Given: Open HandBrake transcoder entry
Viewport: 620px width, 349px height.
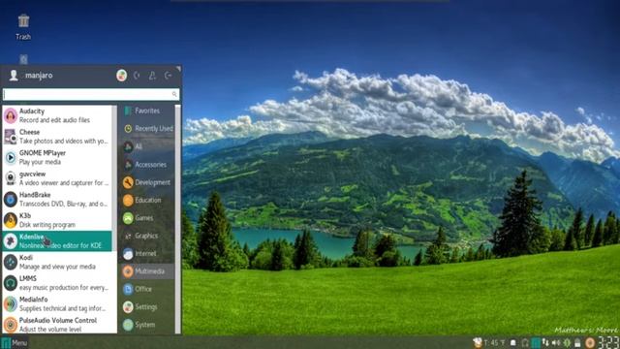Looking at the screenshot, I should click(x=57, y=200).
